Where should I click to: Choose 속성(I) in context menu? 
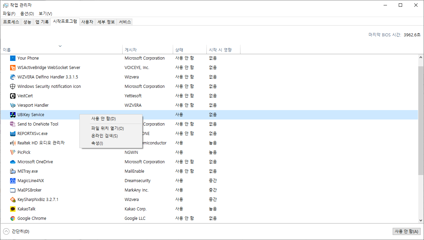(x=111, y=143)
